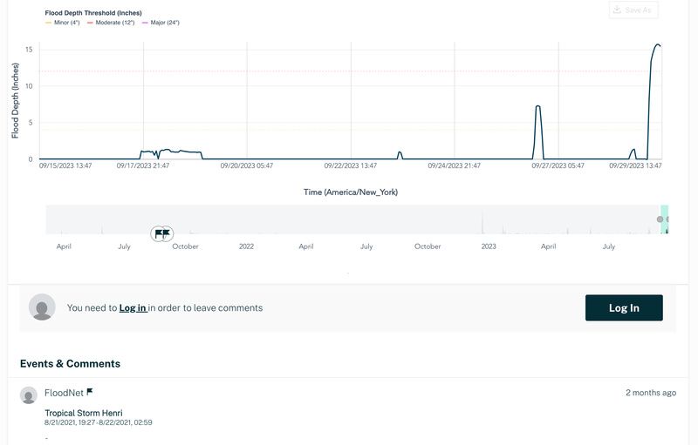The width and height of the screenshot is (698, 445).
Task: Click the highlighted selection window on the overview timeline
Action: [x=664, y=219]
